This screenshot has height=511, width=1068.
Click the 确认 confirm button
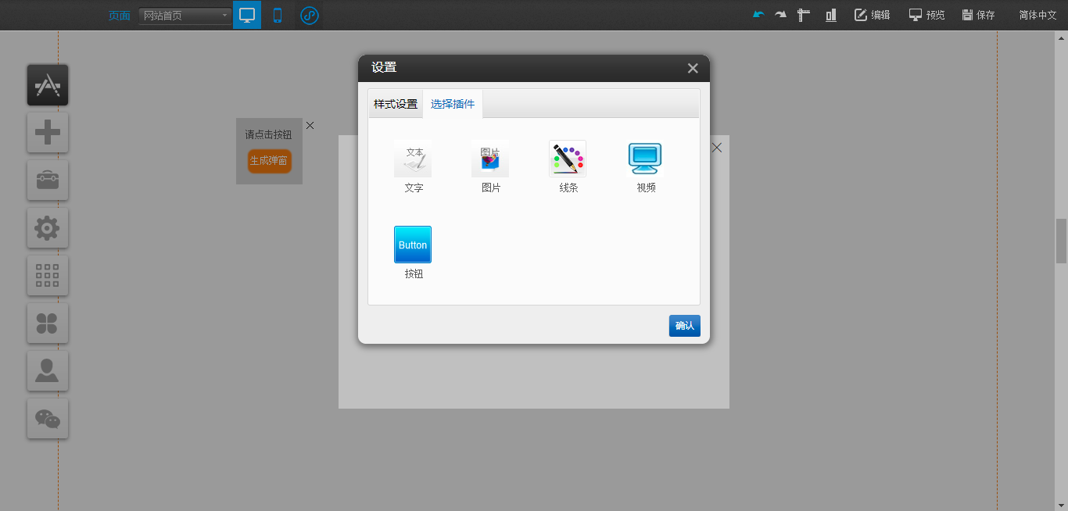684,326
